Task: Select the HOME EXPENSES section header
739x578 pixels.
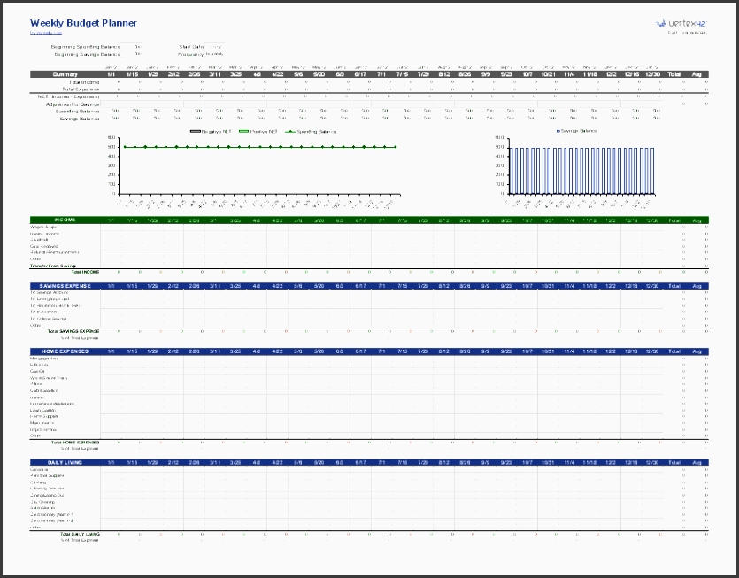Action: (x=65, y=351)
